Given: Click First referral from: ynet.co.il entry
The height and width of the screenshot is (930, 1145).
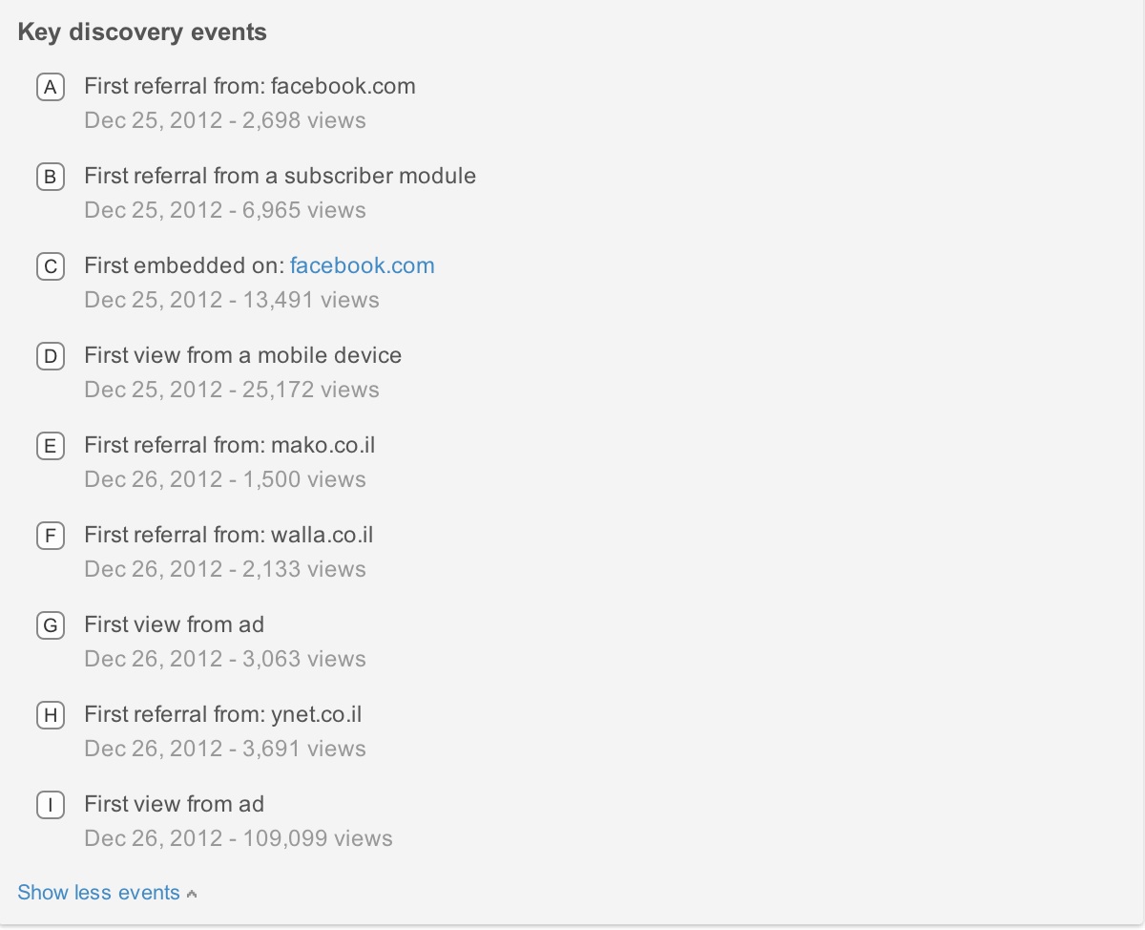Looking at the screenshot, I should tap(223, 714).
